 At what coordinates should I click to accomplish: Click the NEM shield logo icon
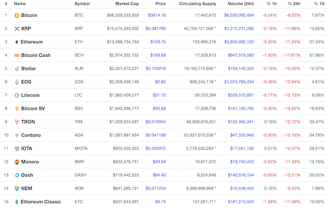(x=17, y=188)
